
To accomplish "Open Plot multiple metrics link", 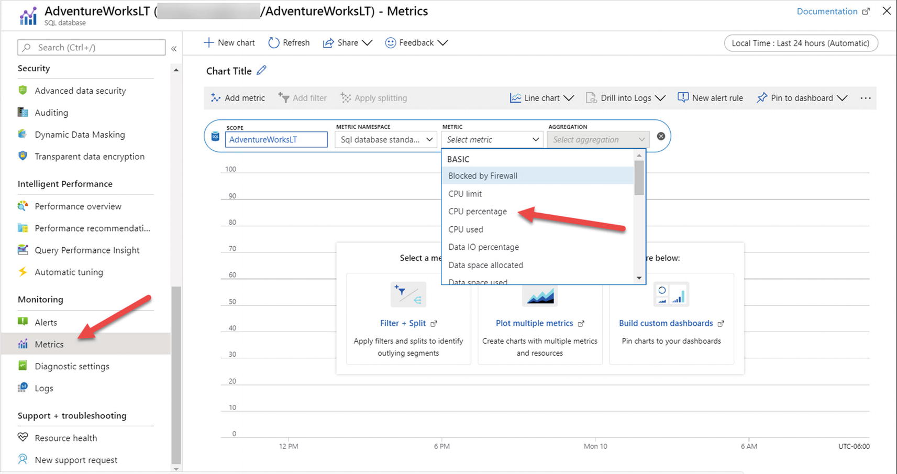I will pos(540,323).
